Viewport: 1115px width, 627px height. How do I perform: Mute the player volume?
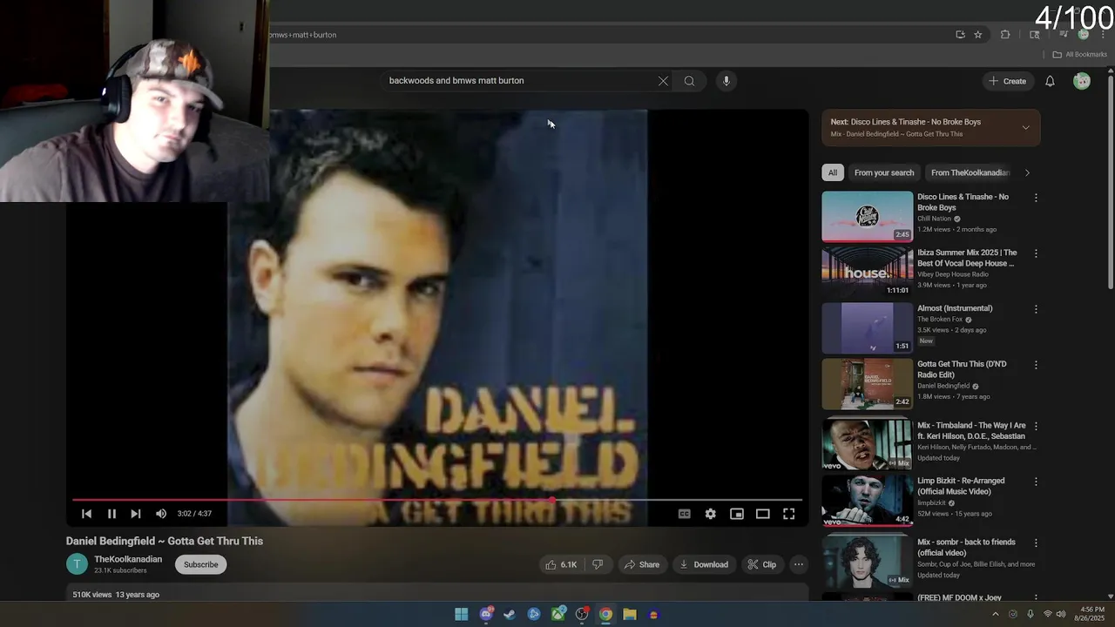point(161,514)
